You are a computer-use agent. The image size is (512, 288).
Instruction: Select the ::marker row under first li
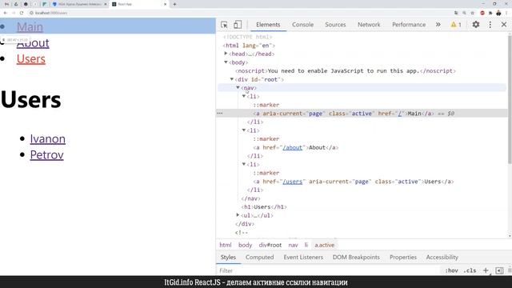[266, 105]
